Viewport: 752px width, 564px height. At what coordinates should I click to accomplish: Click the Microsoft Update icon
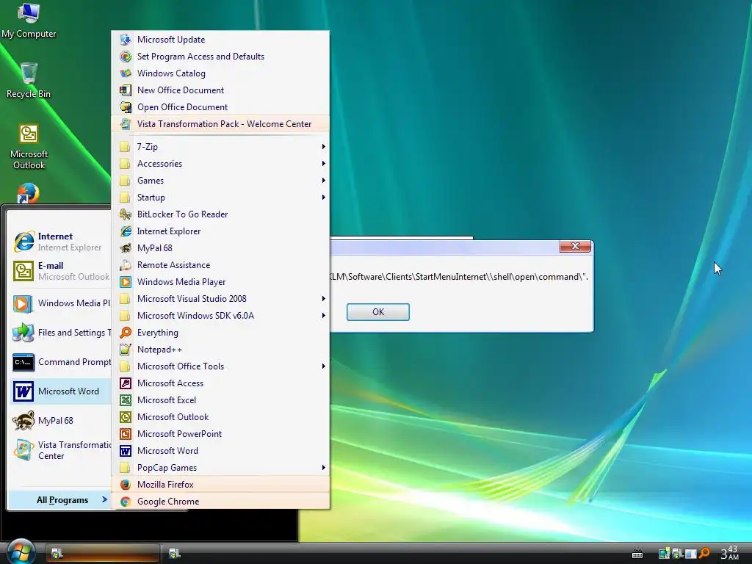pos(126,40)
